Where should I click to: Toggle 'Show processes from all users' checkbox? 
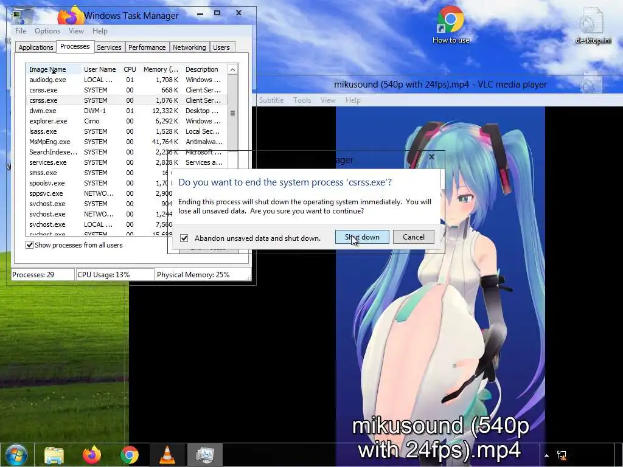[x=29, y=245]
